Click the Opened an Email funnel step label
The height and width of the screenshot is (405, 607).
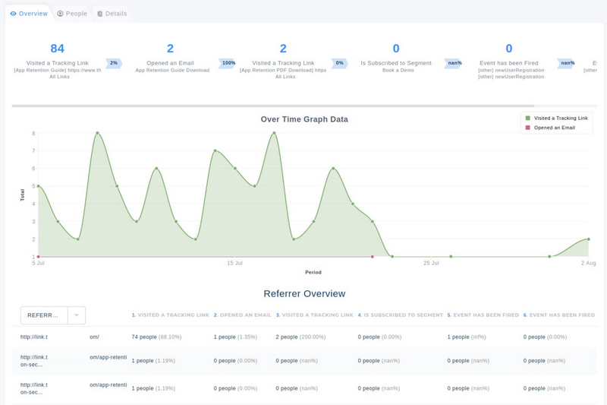pyautogui.click(x=170, y=63)
